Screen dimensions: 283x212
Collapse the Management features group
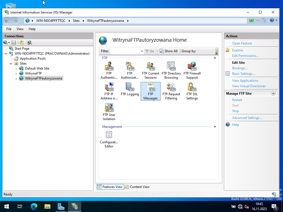click(x=215, y=127)
